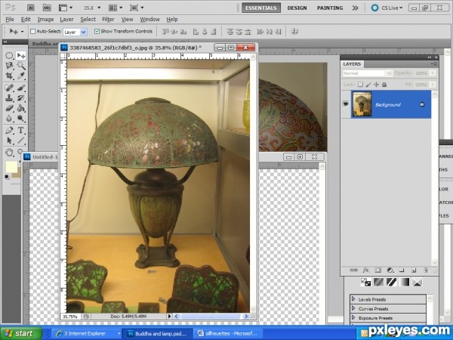This screenshot has height=340, width=453.
Task: Expand the Exposure Presets list
Action: click(353, 317)
